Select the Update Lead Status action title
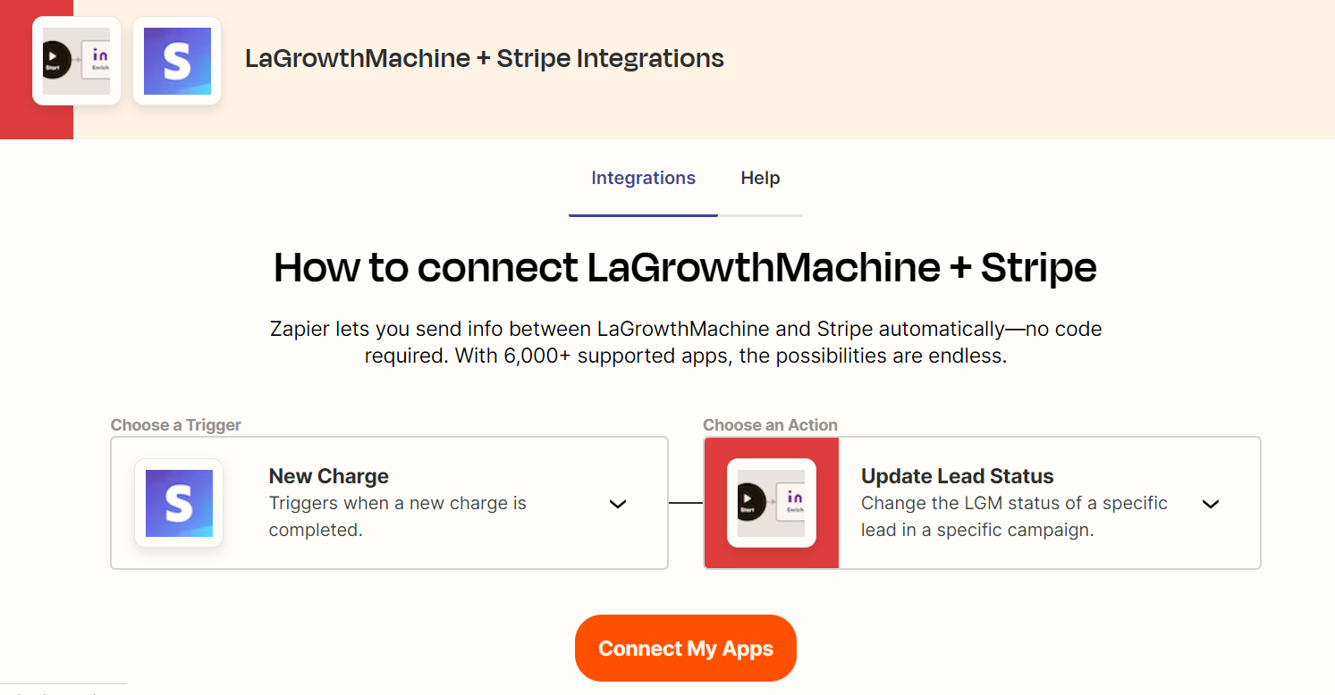1335x695 pixels. coord(957,476)
